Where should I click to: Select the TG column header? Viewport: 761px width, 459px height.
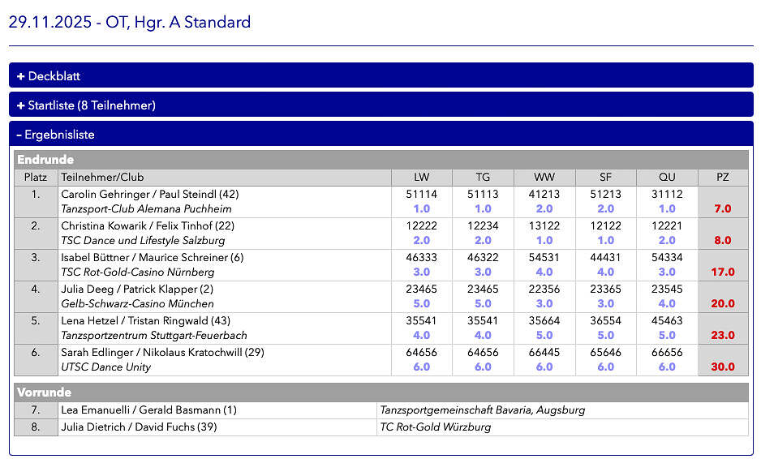pyautogui.click(x=483, y=178)
